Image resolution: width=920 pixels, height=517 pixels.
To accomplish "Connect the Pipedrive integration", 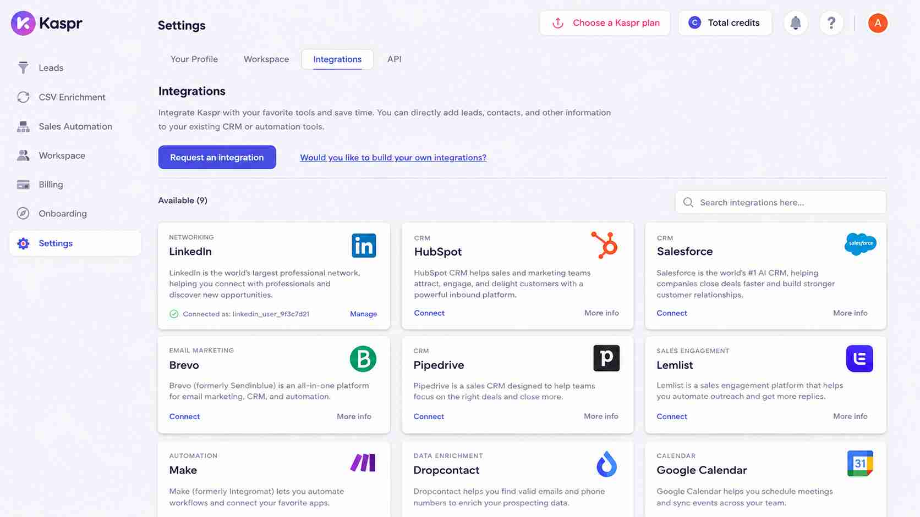I will pos(429,416).
